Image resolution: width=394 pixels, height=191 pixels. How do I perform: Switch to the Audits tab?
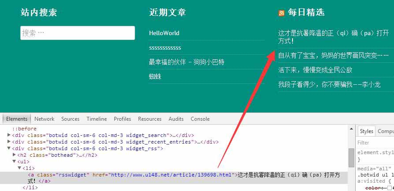(x=176, y=119)
